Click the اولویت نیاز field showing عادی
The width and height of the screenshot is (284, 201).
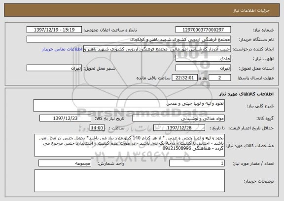point(203,59)
